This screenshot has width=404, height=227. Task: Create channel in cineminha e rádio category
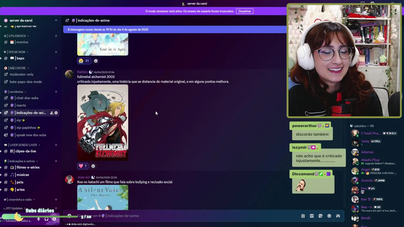[56, 200]
